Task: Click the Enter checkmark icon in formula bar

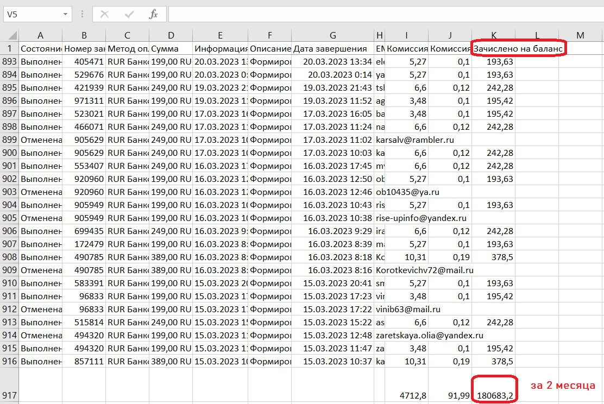Action: pos(129,15)
